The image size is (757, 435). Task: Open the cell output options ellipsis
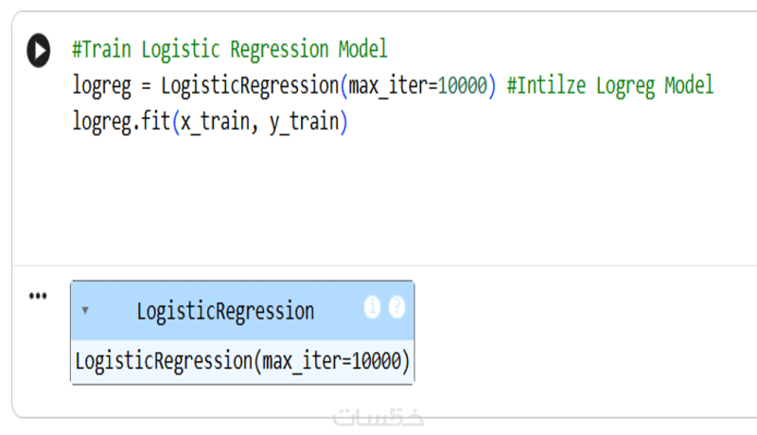(x=38, y=295)
